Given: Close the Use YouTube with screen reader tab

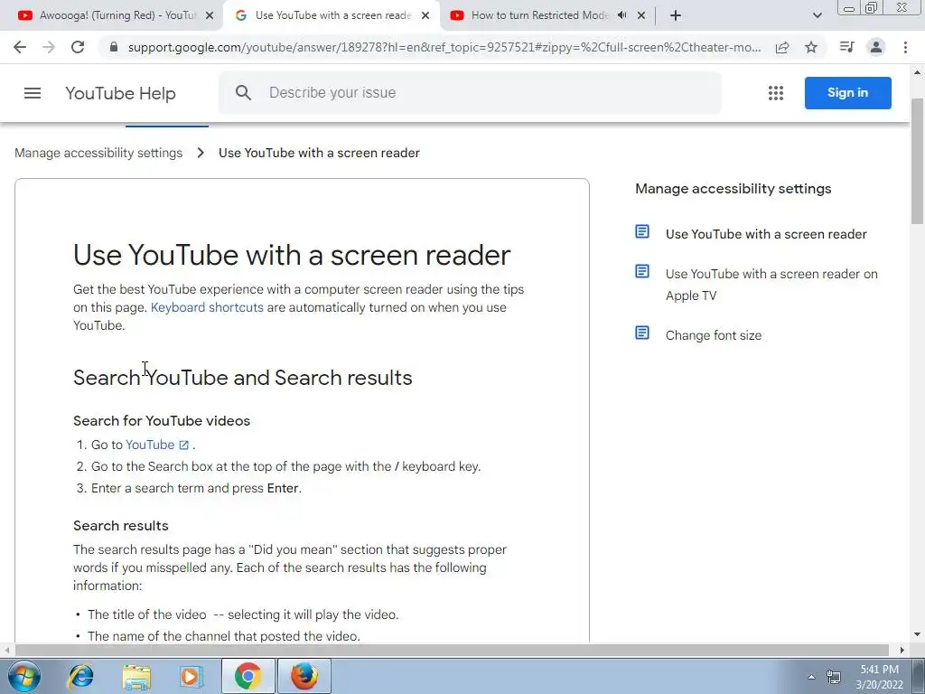Looking at the screenshot, I should tap(425, 16).
